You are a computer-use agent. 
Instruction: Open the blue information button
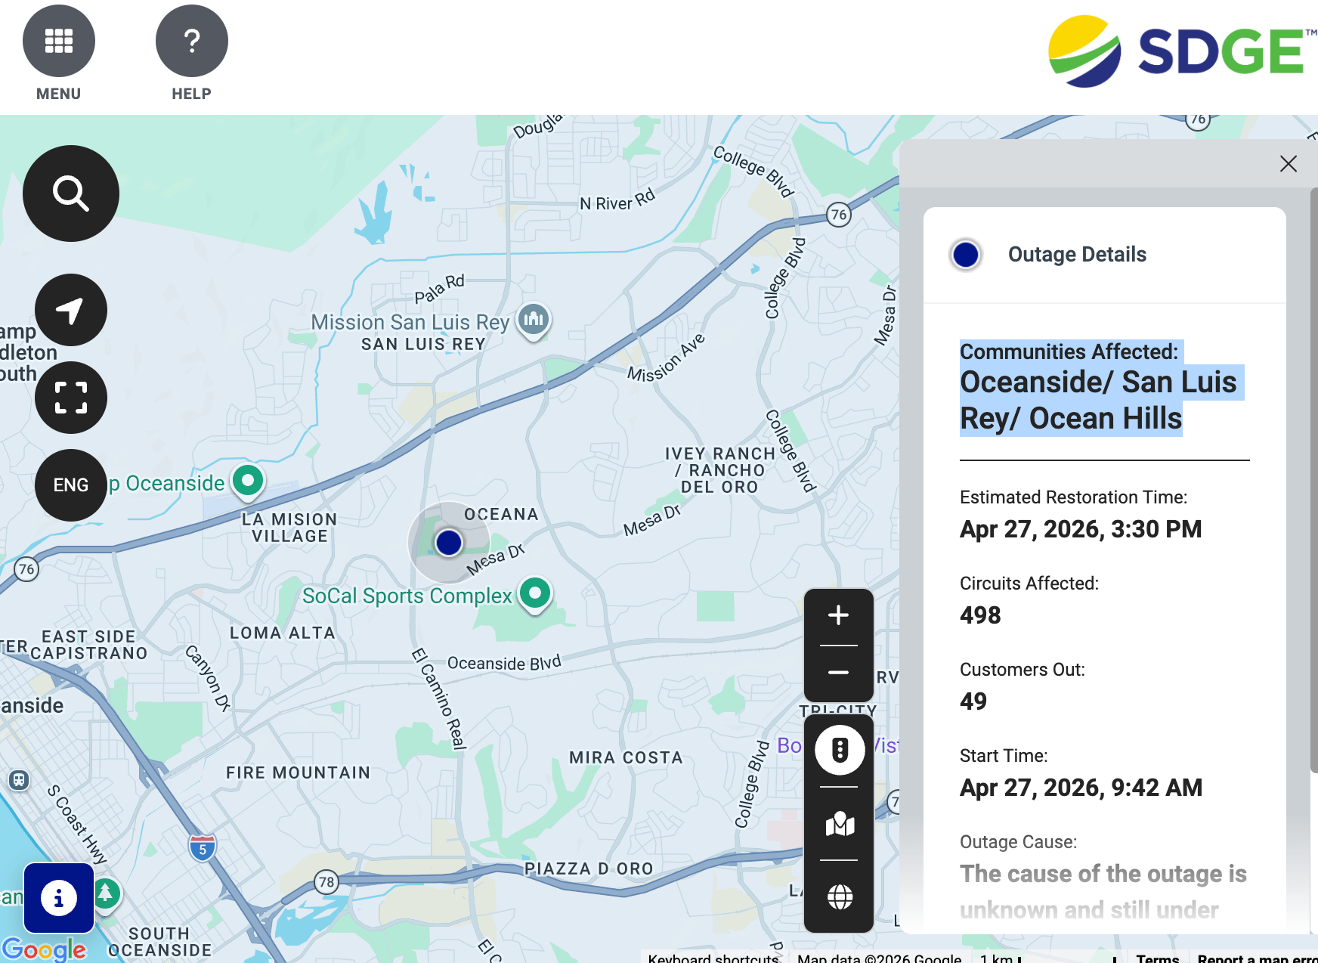(x=59, y=898)
